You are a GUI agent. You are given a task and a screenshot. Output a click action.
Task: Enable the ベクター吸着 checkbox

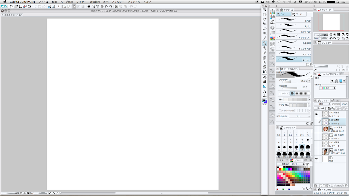(280, 111)
